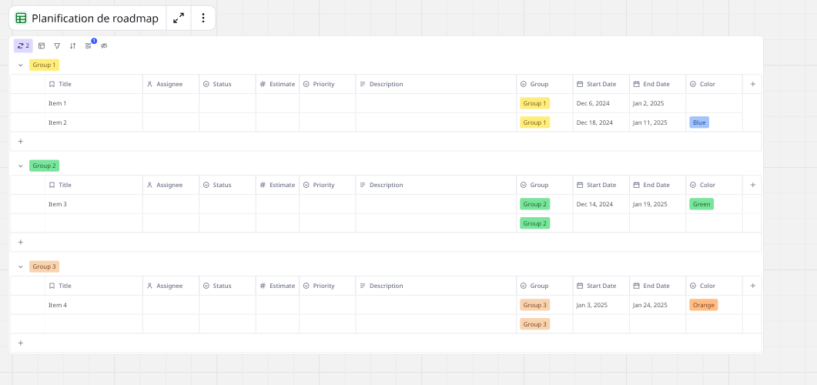Click Priority header in Group 3 table
This screenshot has height=385, width=817.
coord(327,286)
